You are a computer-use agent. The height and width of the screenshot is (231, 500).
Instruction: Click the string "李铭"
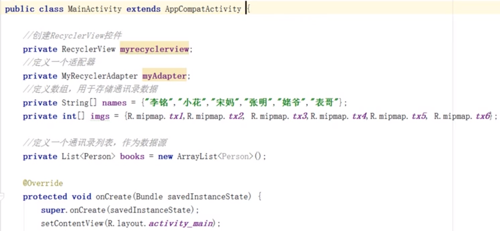tap(159, 103)
